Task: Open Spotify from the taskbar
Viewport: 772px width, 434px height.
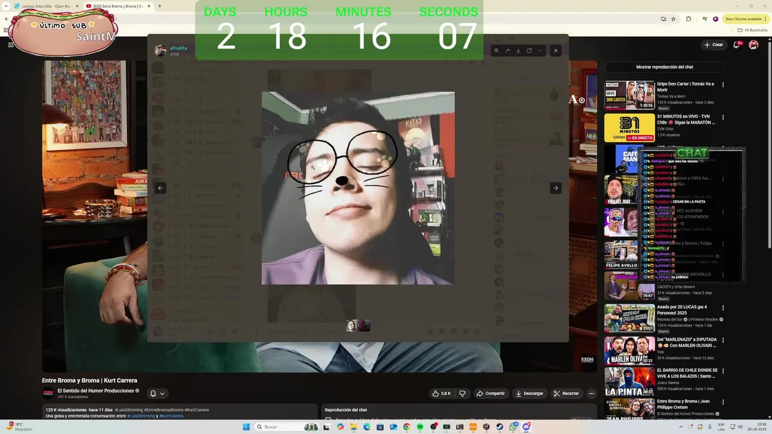Action: pyautogui.click(x=420, y=427)
